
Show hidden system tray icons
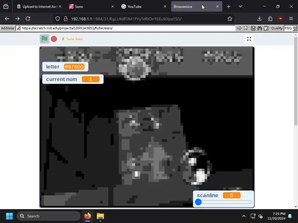[244, 216]
